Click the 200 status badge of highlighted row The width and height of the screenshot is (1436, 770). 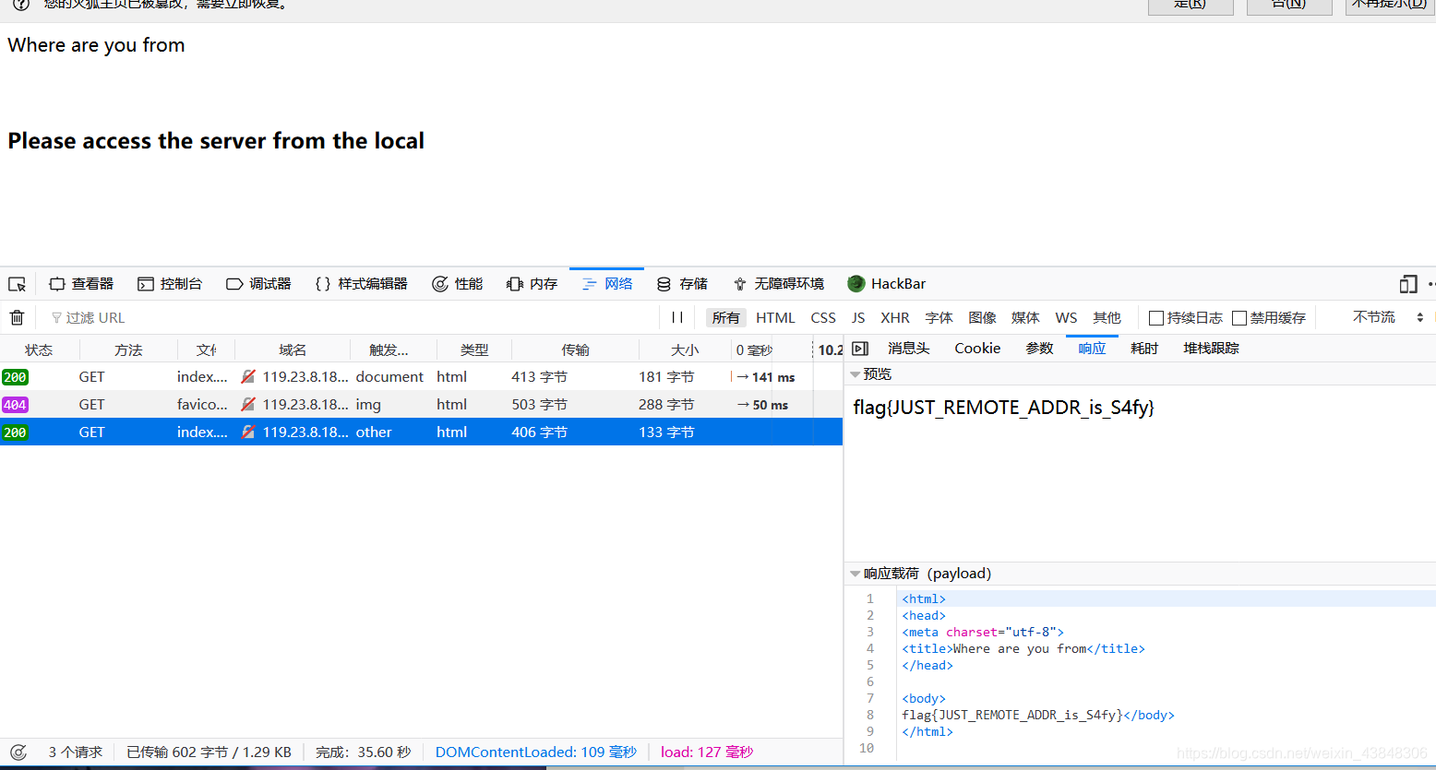(15, 432)
